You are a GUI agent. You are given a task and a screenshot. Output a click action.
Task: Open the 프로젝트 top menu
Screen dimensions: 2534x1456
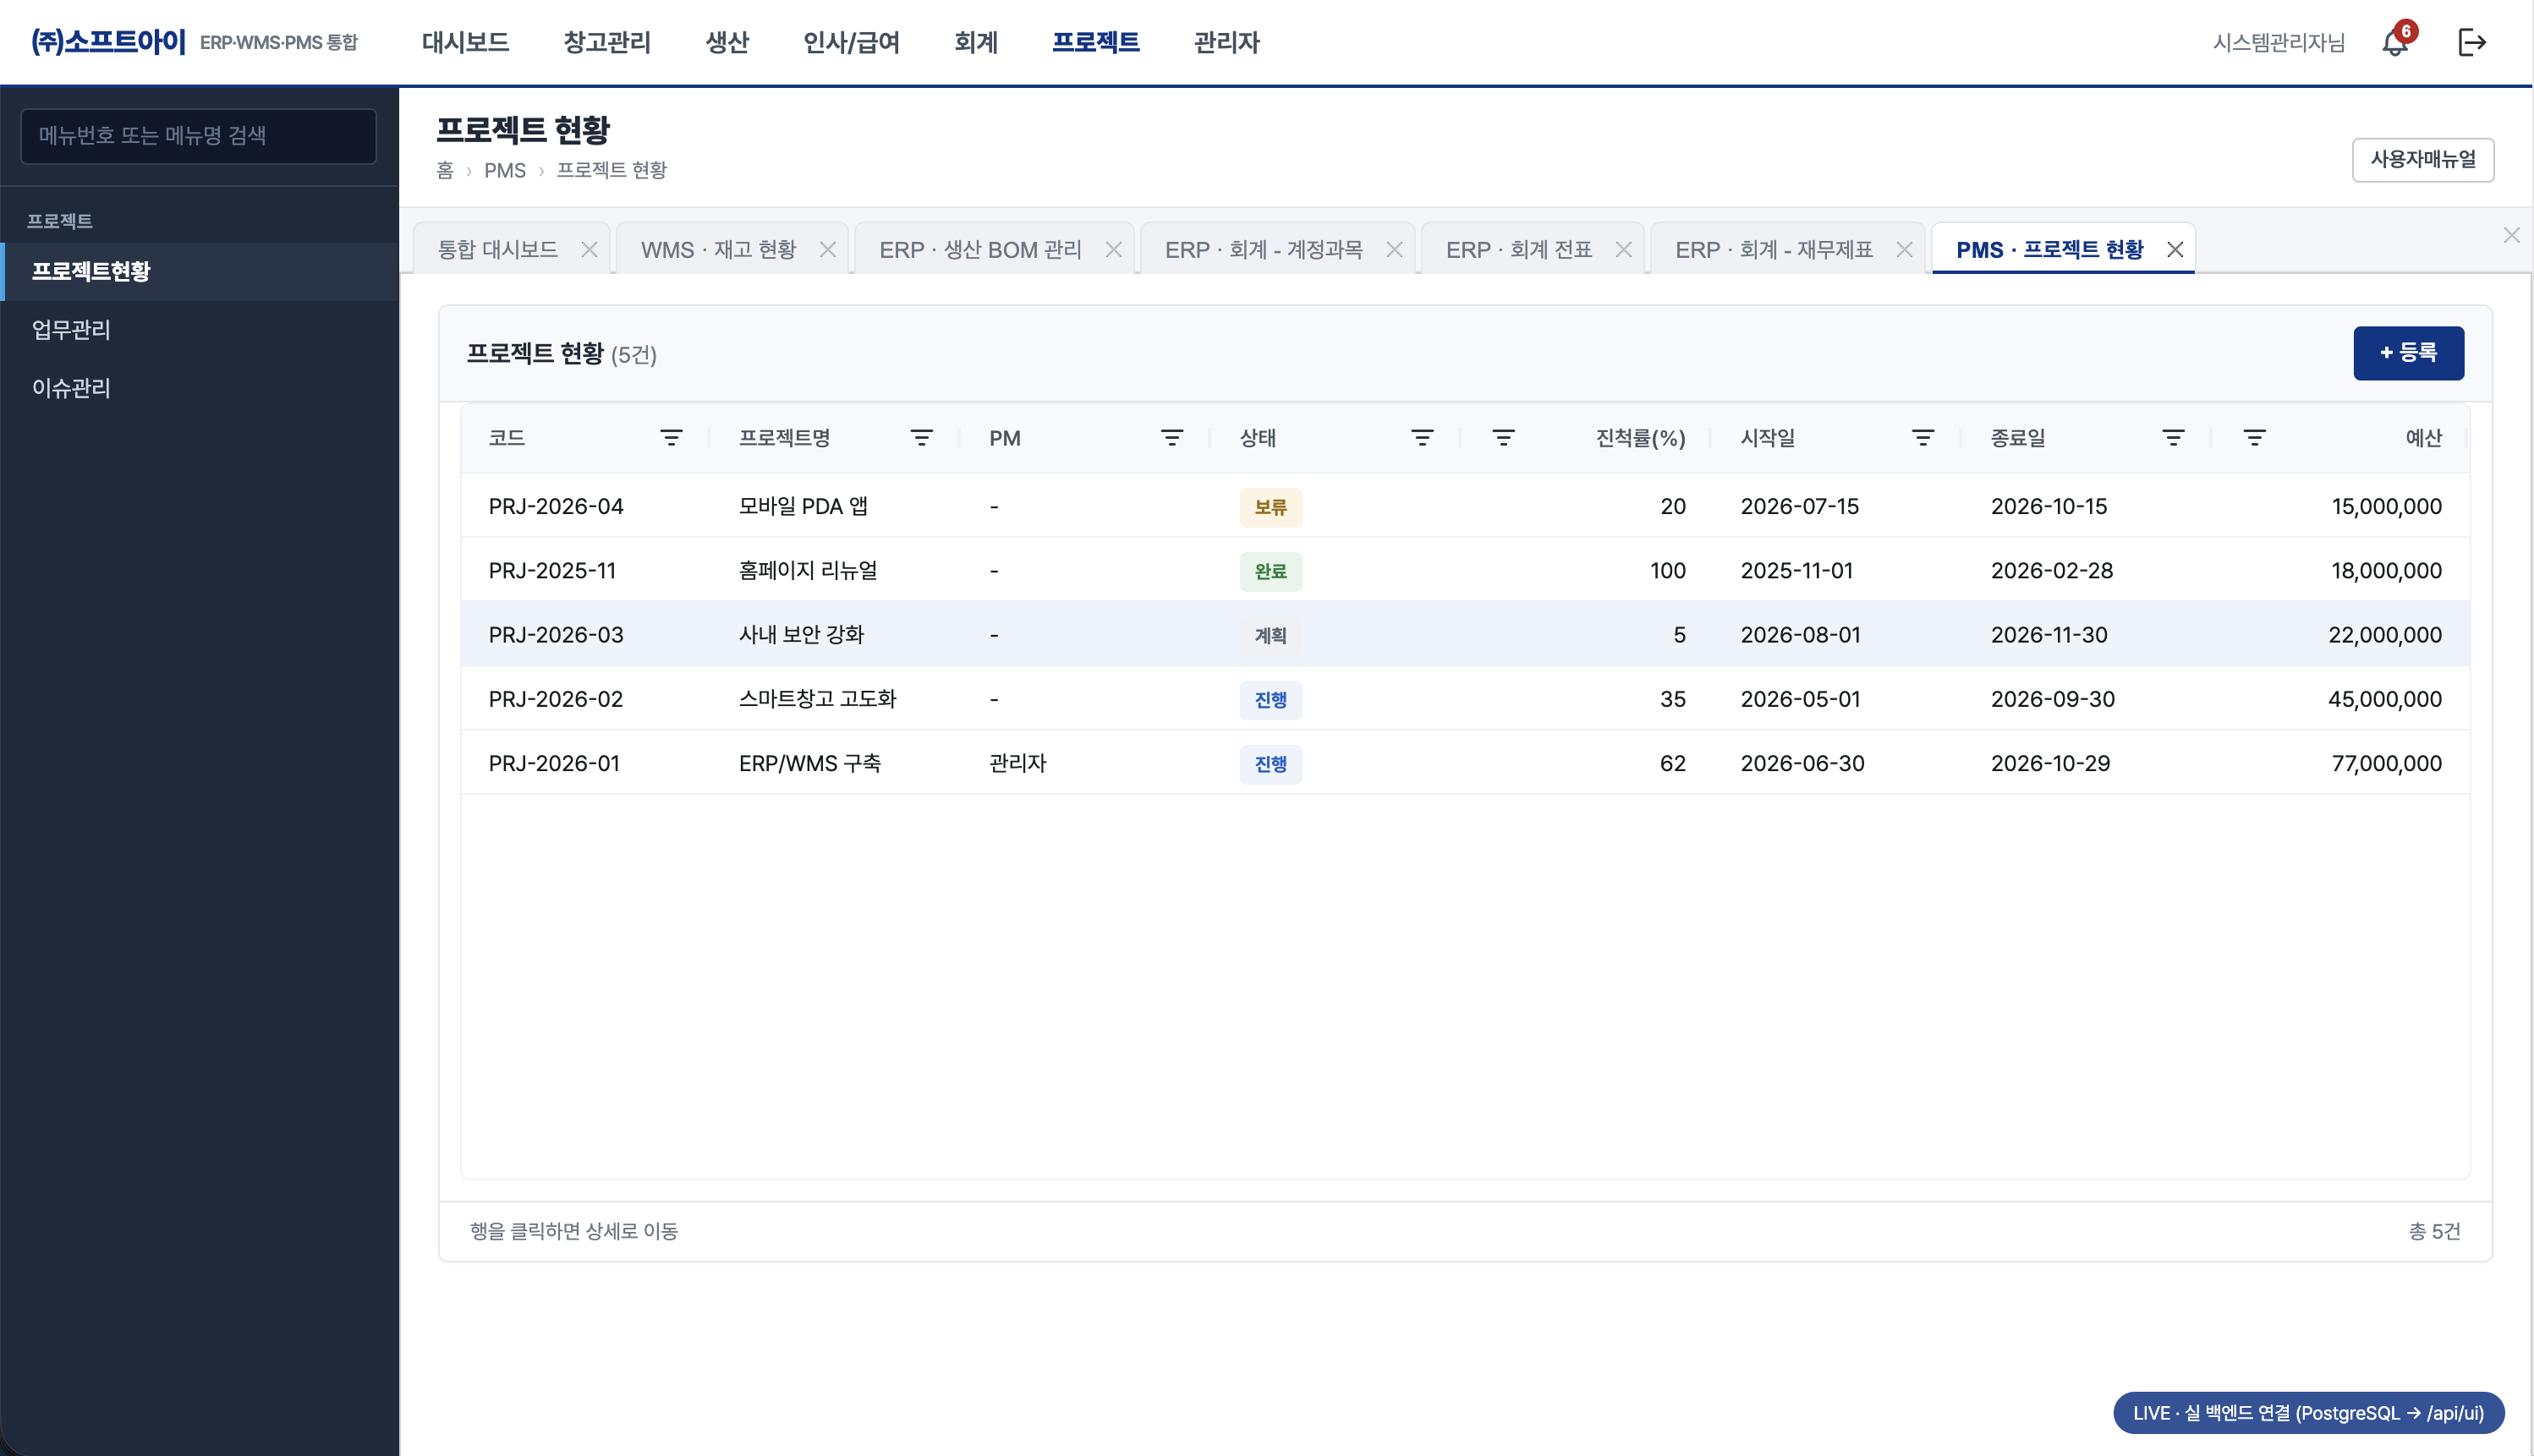click(1095, 42)
